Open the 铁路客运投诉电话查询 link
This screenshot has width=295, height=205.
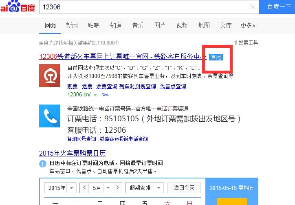point(124,139)
